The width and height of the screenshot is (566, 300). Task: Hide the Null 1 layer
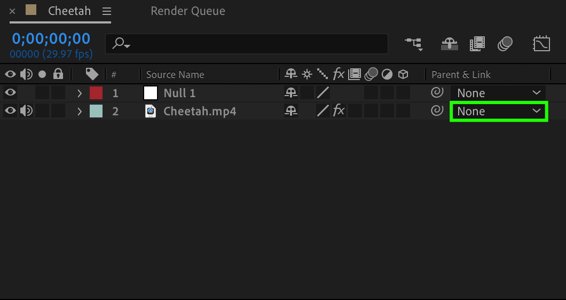pos(10,93)
